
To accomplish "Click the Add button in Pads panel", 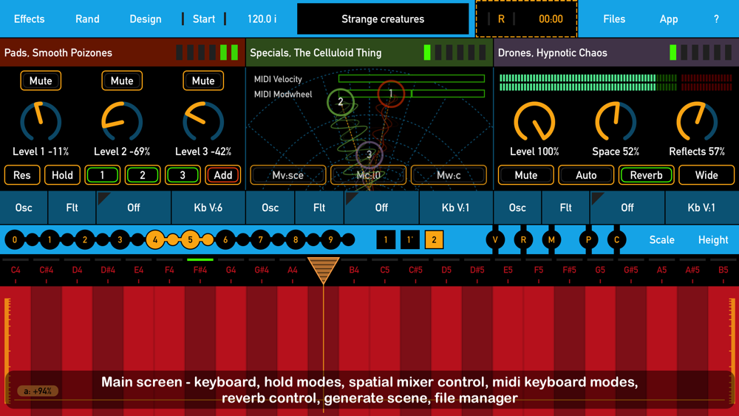I will coord(222,175).
